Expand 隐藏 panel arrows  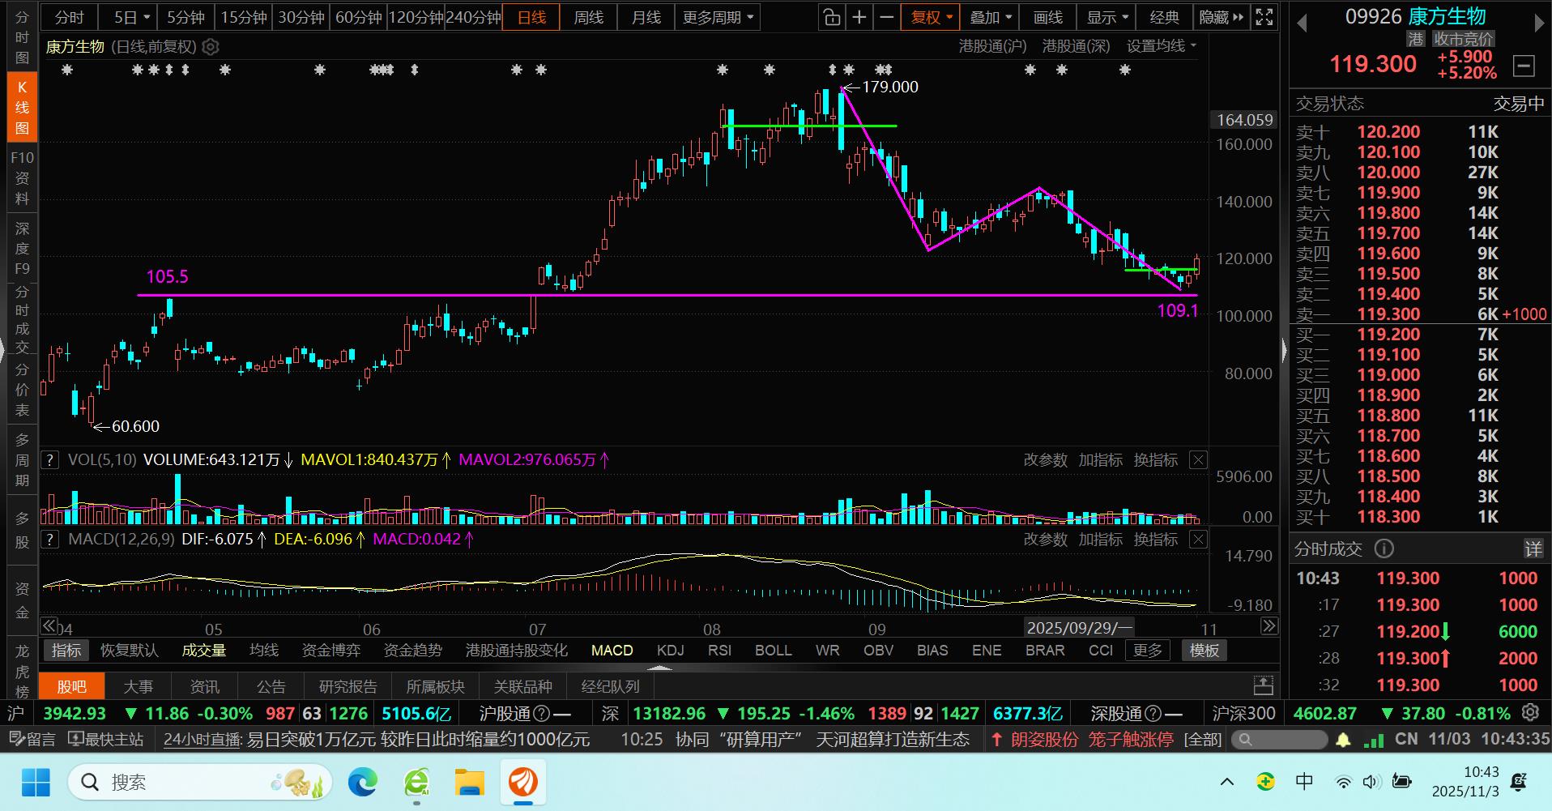[x=1221, y=17]
